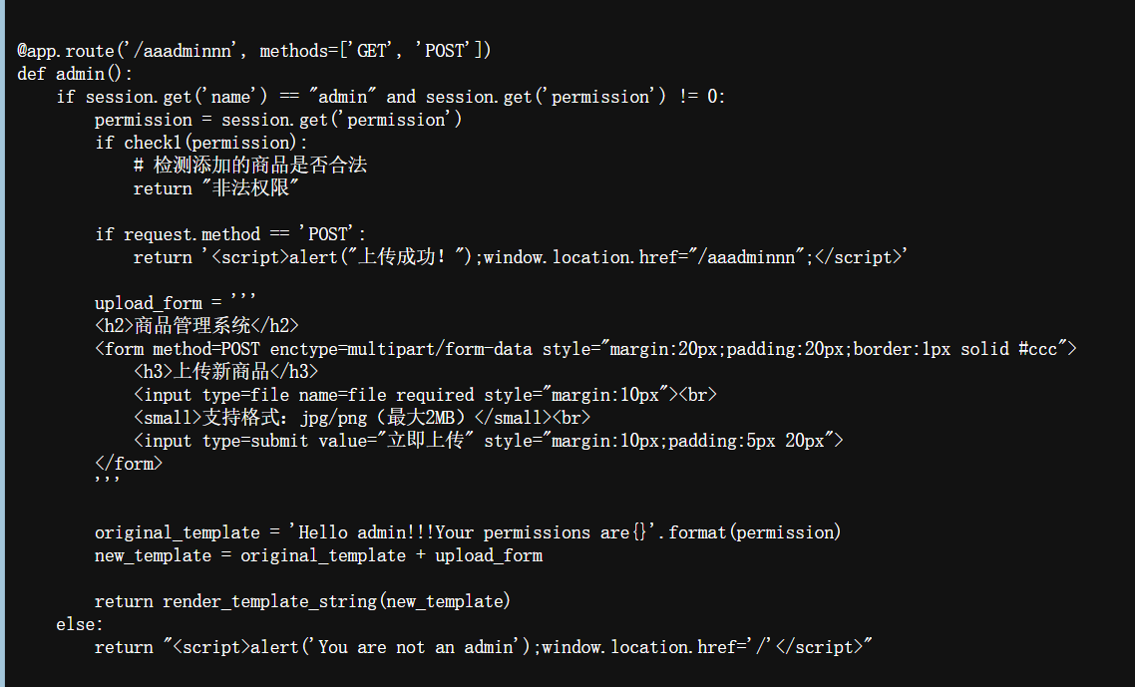Click the input type=file line
Viewport: 1135px width, 687px height.
pos(425,395)
